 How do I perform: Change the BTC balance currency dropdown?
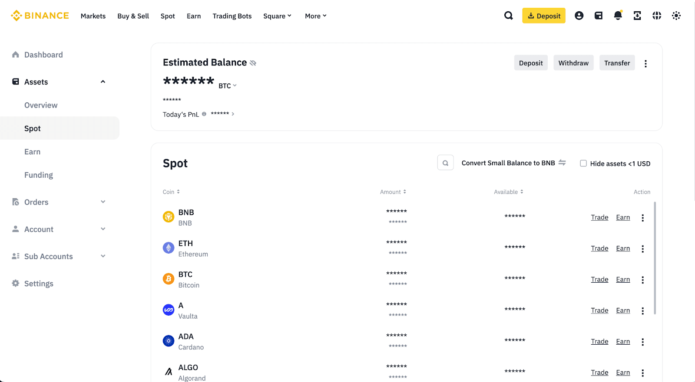point(228,86)
